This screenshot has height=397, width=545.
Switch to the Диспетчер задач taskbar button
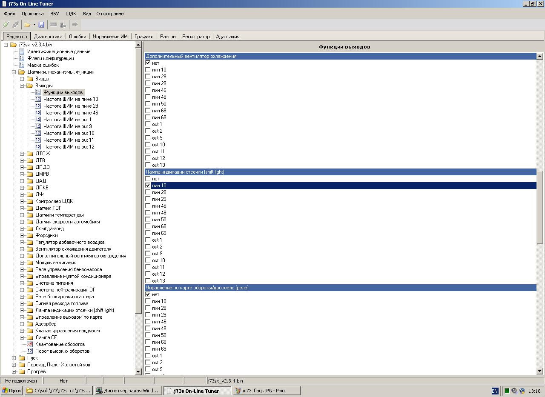click(127, 391)
